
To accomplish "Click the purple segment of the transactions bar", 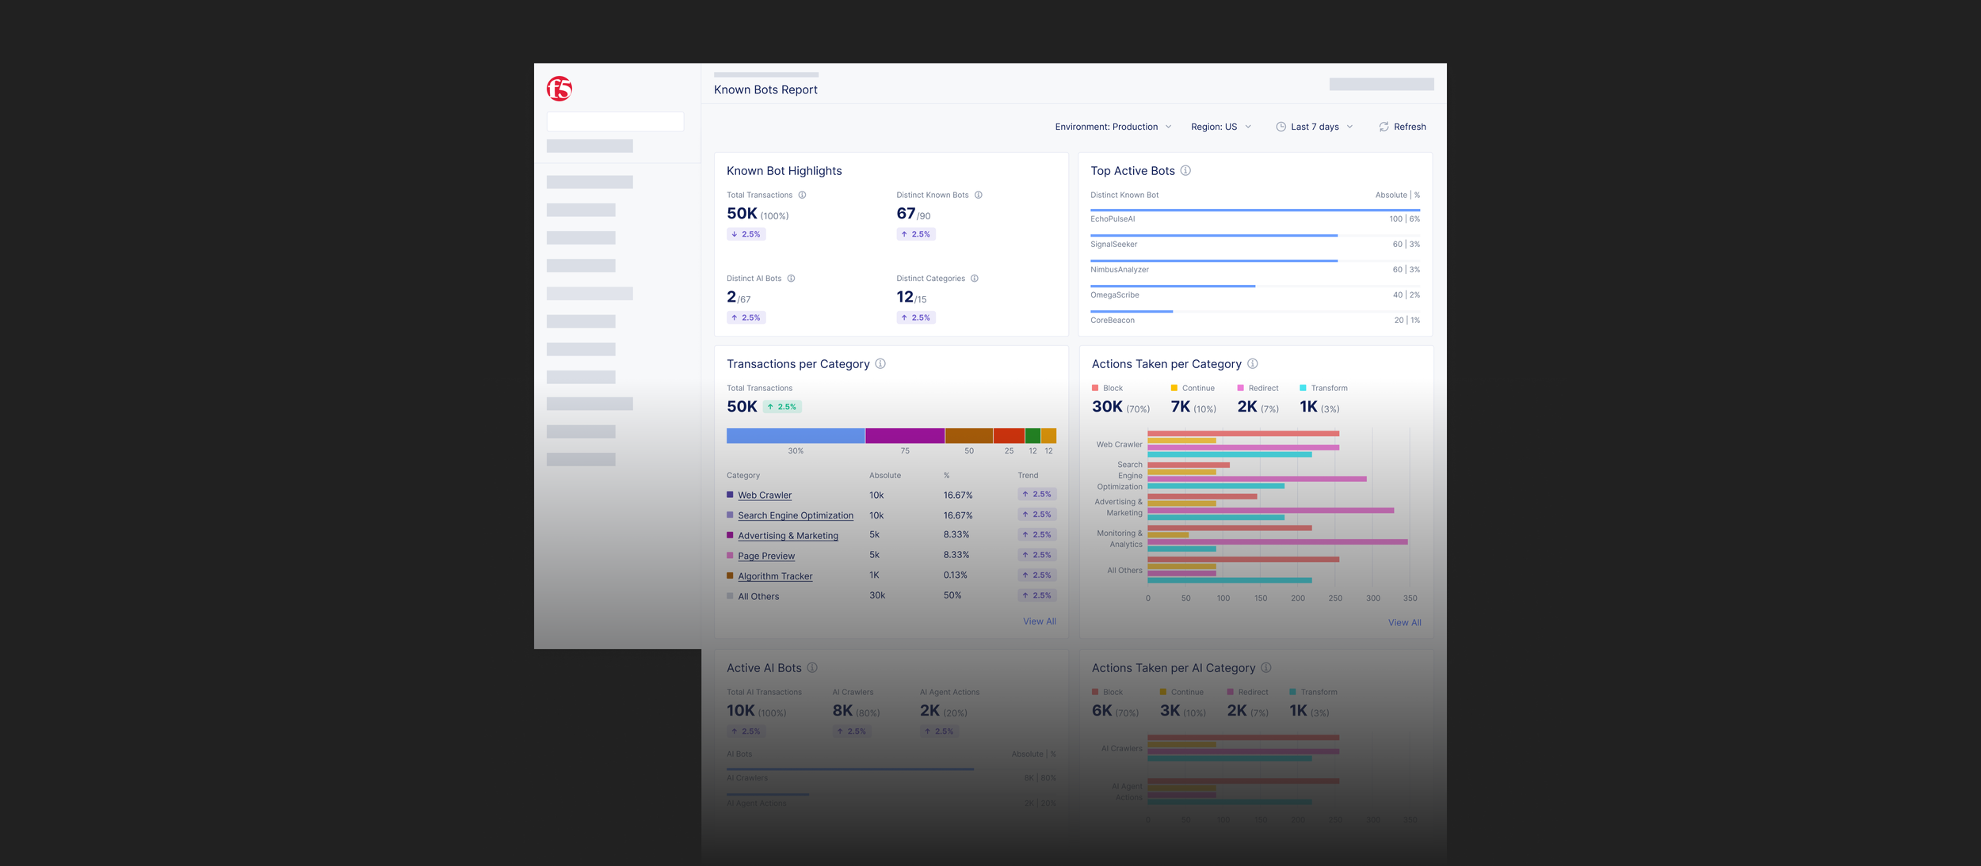I will [905, 435].
